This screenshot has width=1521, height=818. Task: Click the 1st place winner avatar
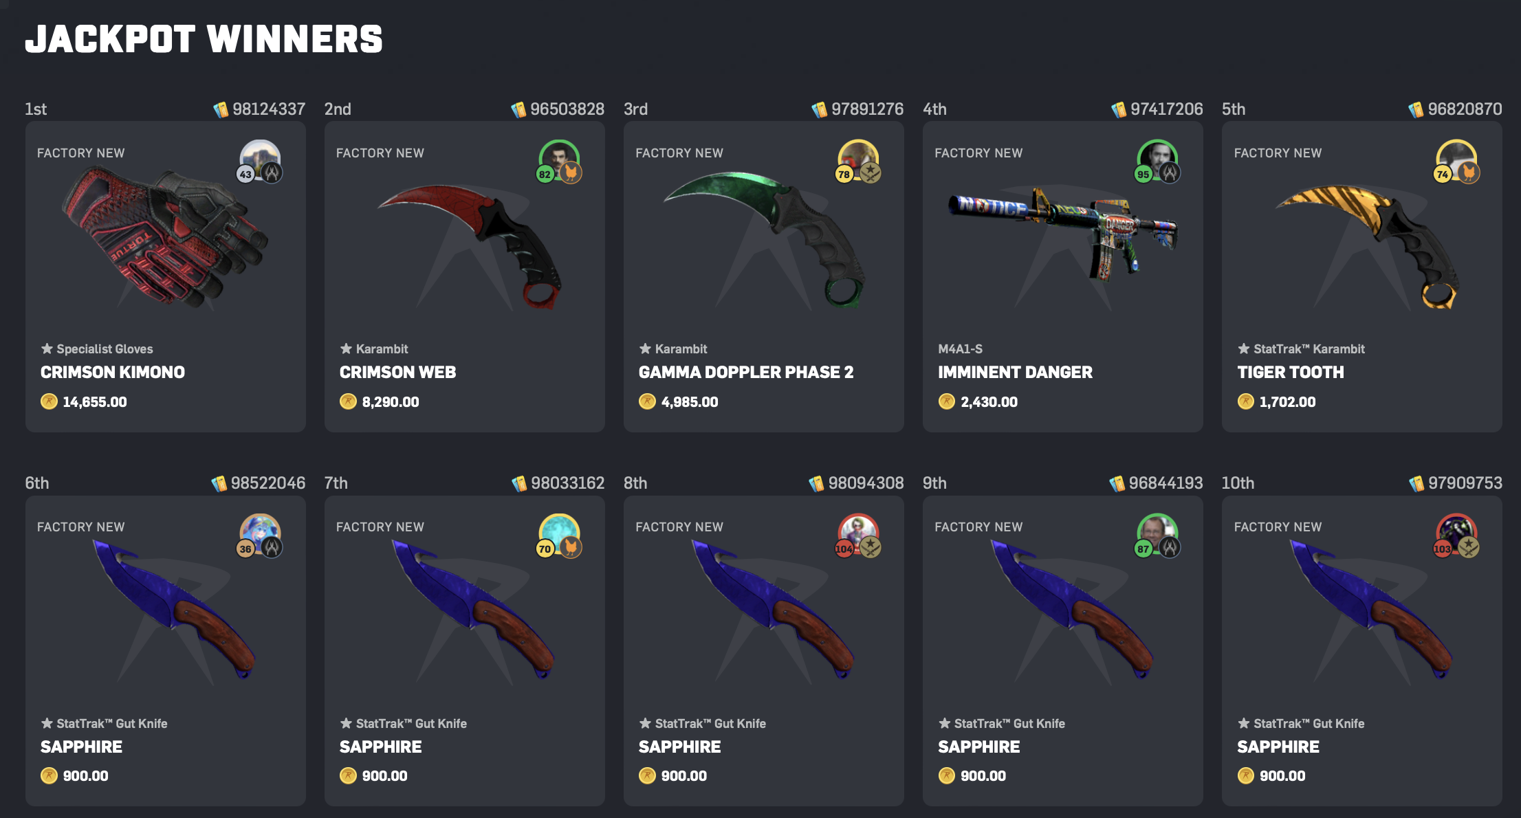[x=260, y=159]
